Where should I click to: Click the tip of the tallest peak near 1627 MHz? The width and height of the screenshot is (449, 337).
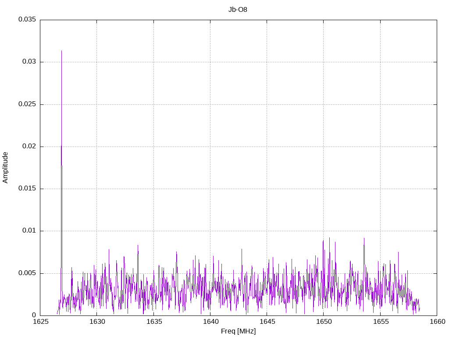[x=61, y=51]
